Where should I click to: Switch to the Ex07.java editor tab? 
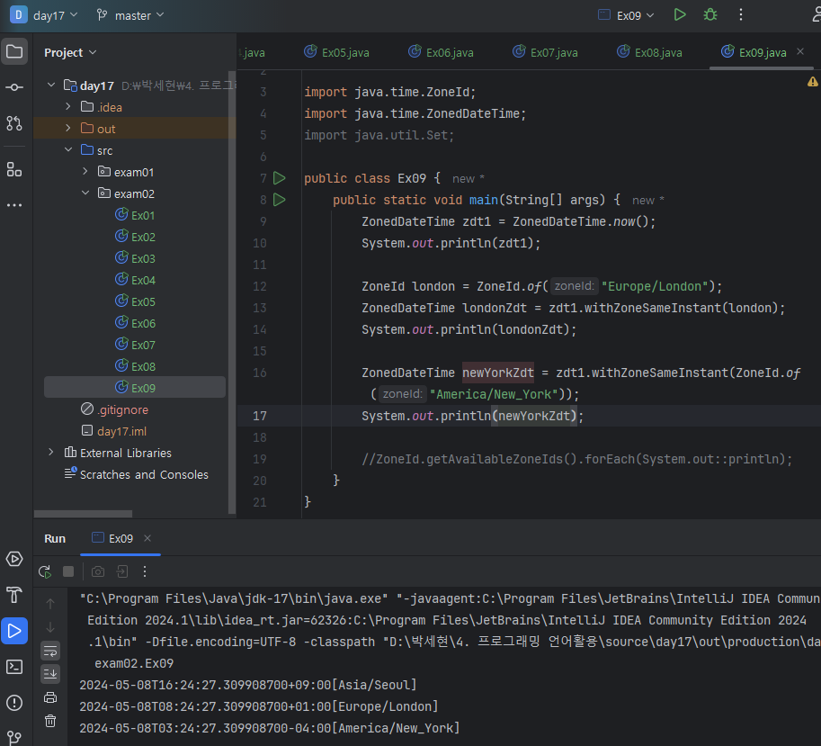coord(545,52)
